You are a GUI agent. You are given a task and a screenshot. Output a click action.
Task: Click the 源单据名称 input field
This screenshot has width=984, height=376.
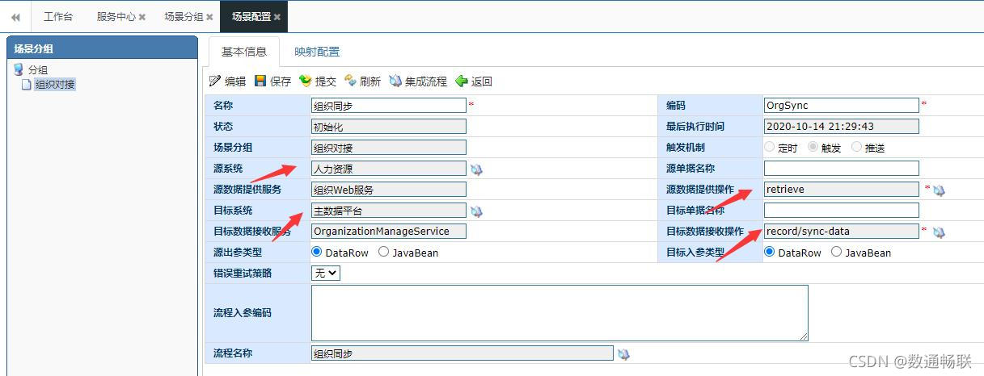(x=841, y=169)
